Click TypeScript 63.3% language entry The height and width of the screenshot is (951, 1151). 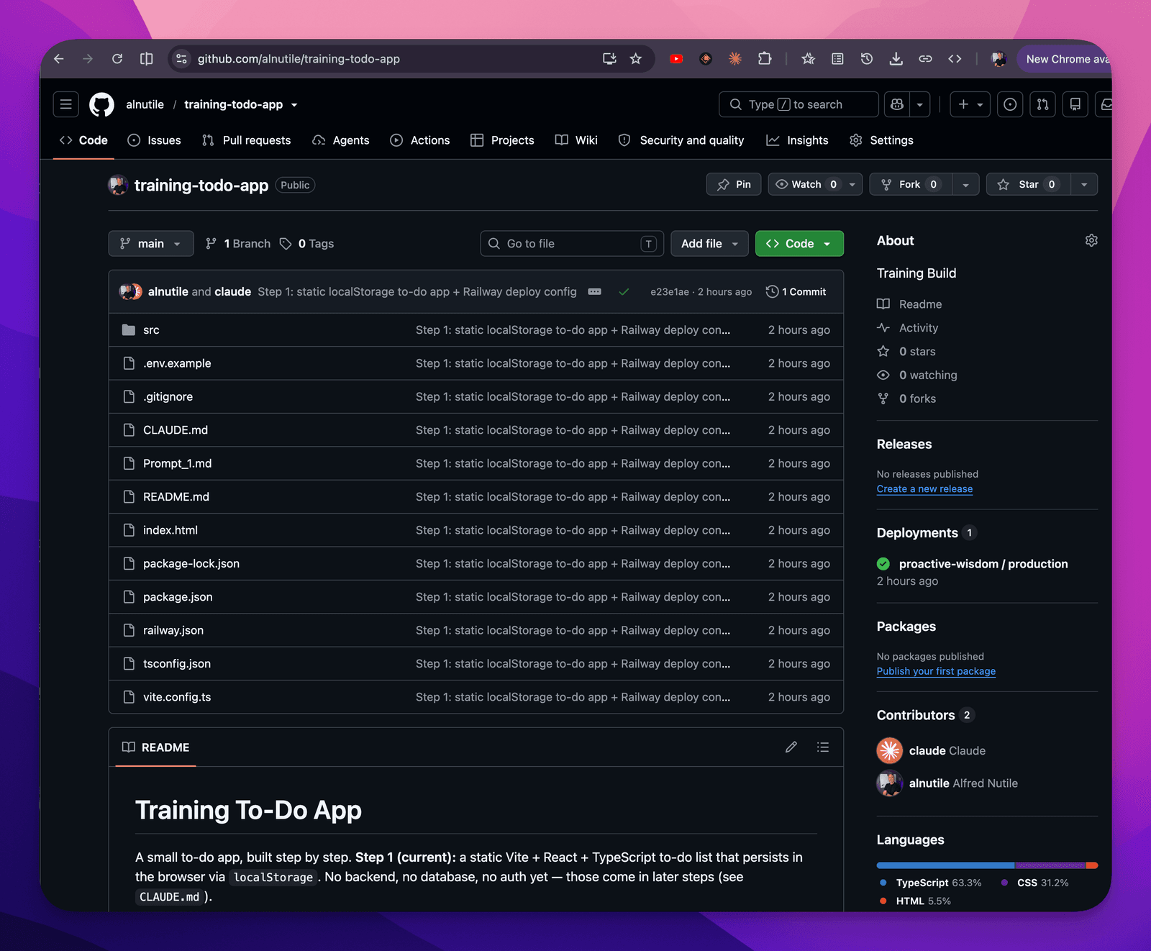click(931, 883)
